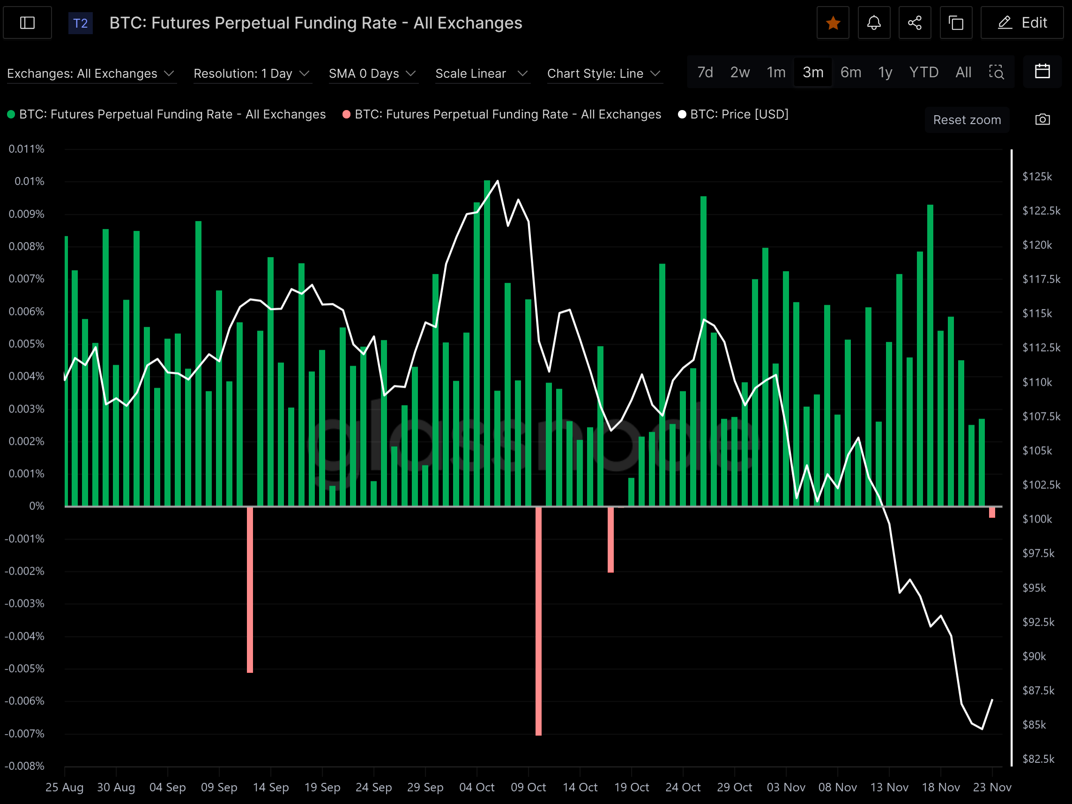Open the Scale Linear selector

[x=481, y=74]
